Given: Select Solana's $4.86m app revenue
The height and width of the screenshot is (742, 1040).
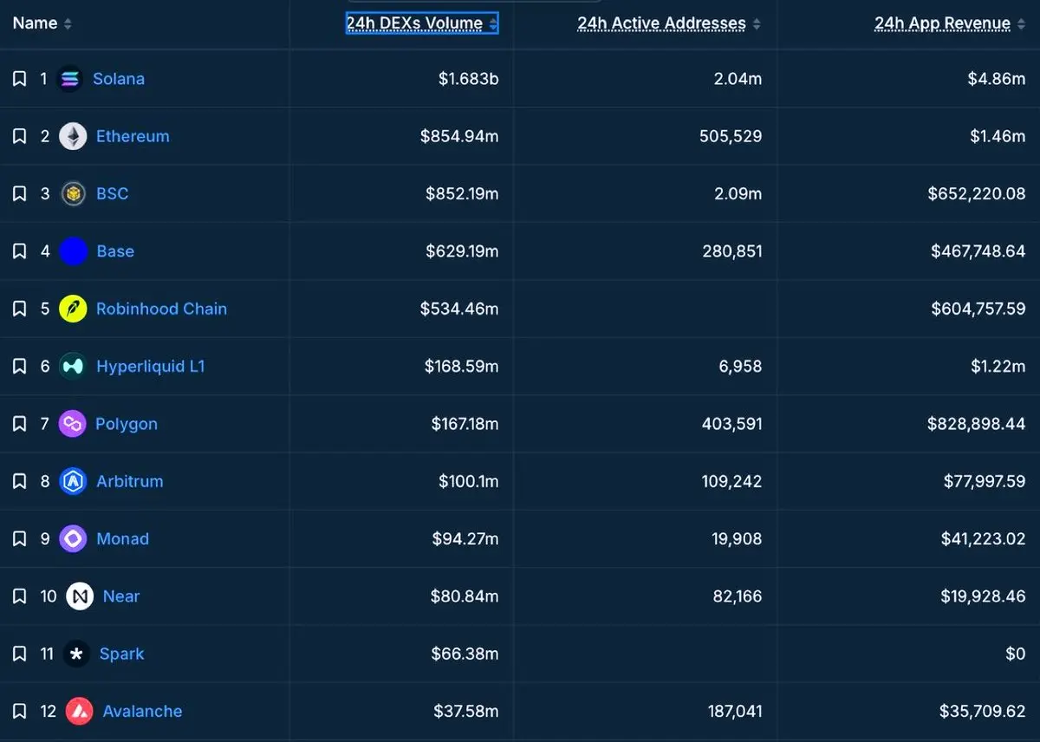Looking at the screenshot, I should tap(997, 79).
